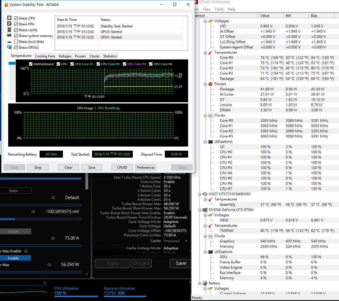Image resolution: width=339 pixels, height=301 pixels.
Task: Click the CPUID button
Action: click(x=122, y=167)
